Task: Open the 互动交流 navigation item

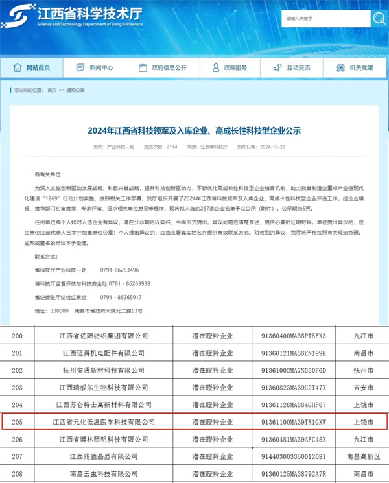Action: coord(298,67)
